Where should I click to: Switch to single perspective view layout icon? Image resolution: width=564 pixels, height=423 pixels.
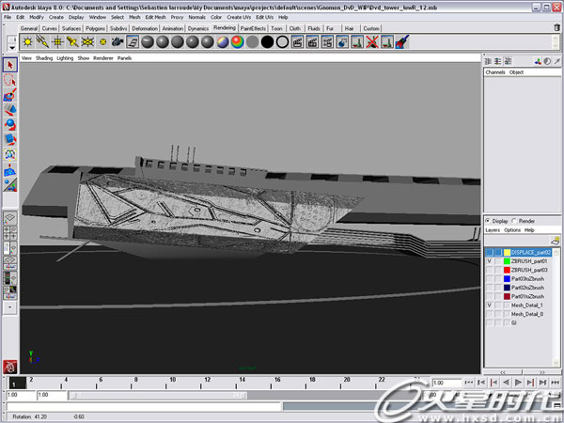click(x=10, y=218)
